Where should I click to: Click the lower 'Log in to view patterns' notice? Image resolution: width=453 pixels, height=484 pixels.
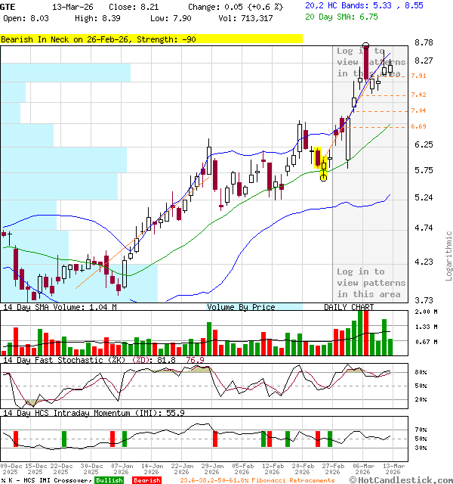tap(371, 283)
